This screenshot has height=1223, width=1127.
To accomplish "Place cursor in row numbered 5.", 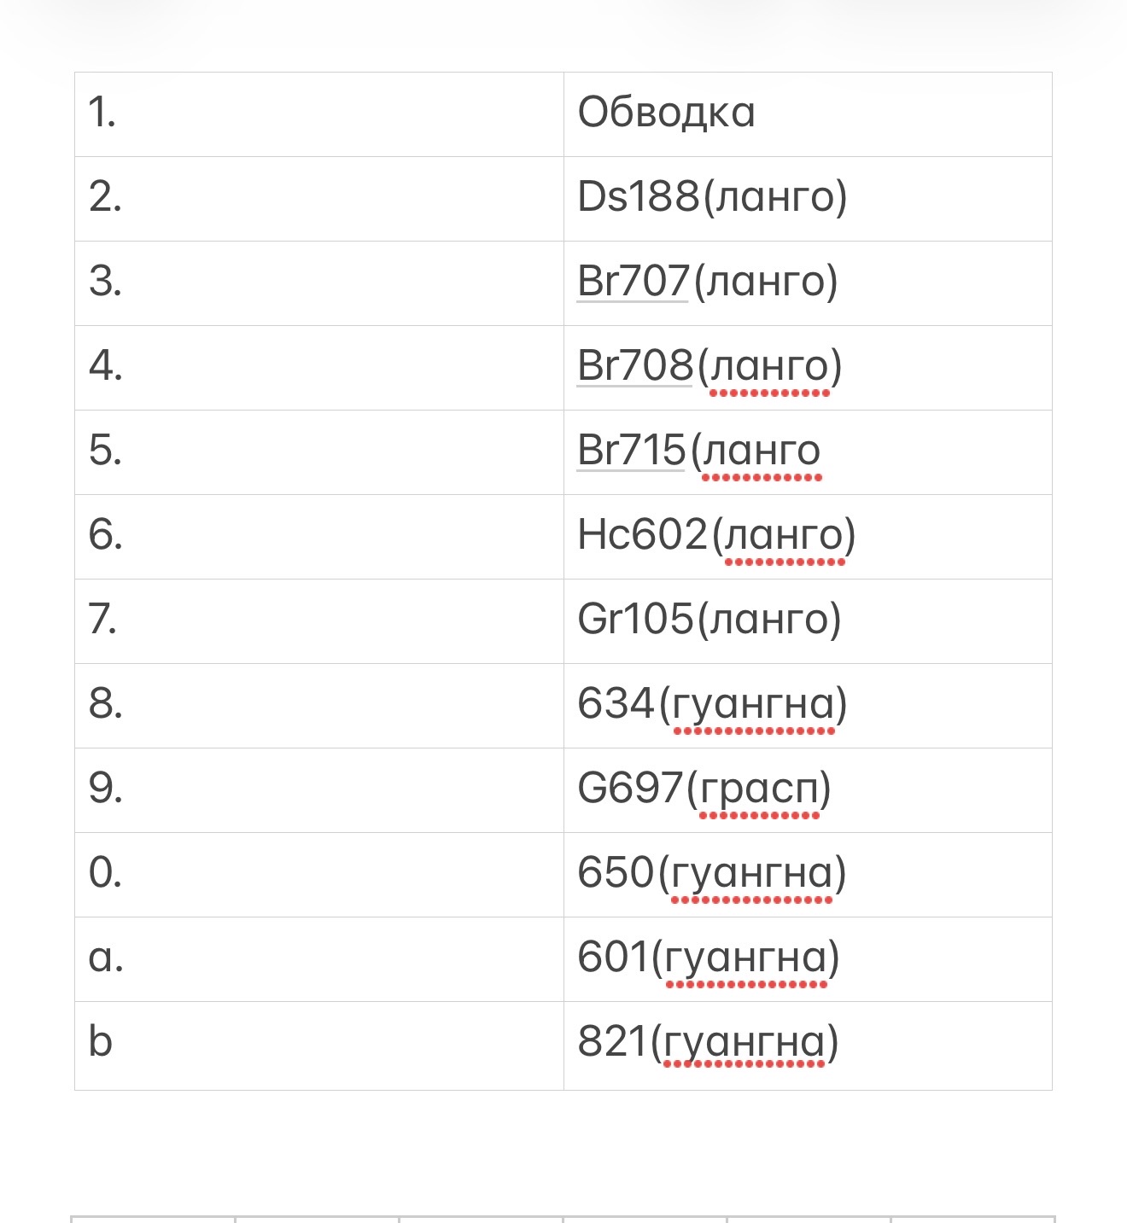I will pyautogui.click(x=319, y=452).
